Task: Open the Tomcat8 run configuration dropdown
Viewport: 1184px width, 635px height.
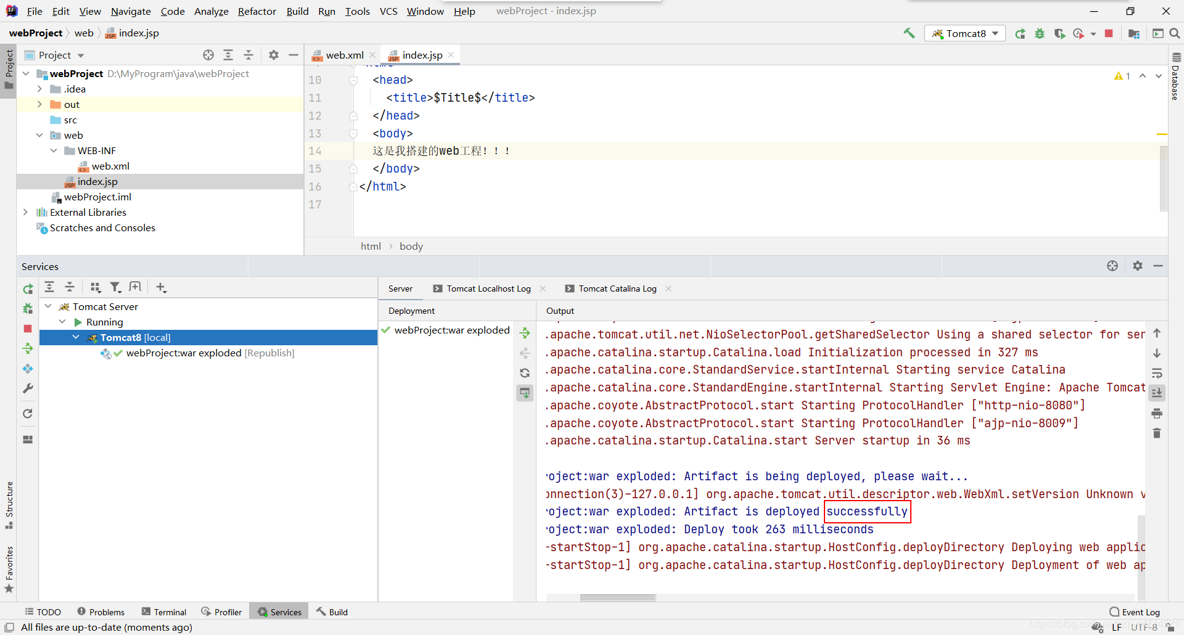Action: 965,33
